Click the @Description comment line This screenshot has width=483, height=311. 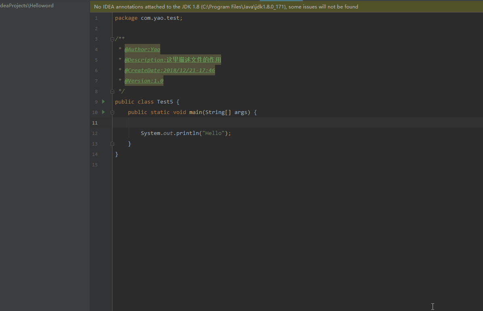(173, 60)
